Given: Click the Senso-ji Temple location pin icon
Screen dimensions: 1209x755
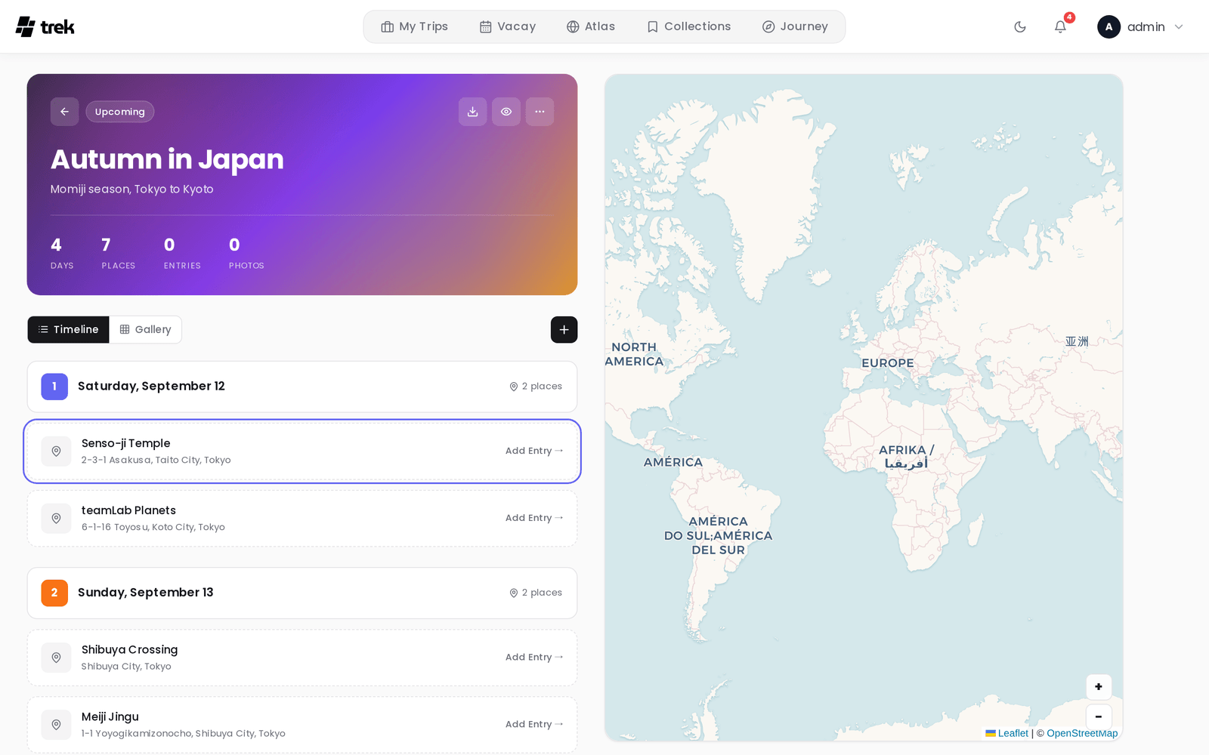Looking at the screenshot, I should tap(56, 451).
